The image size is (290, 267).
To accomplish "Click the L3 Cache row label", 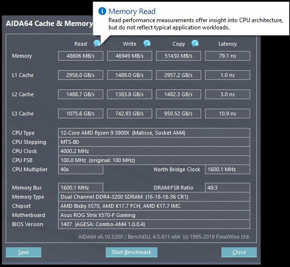I will click(x=23, y=114).
